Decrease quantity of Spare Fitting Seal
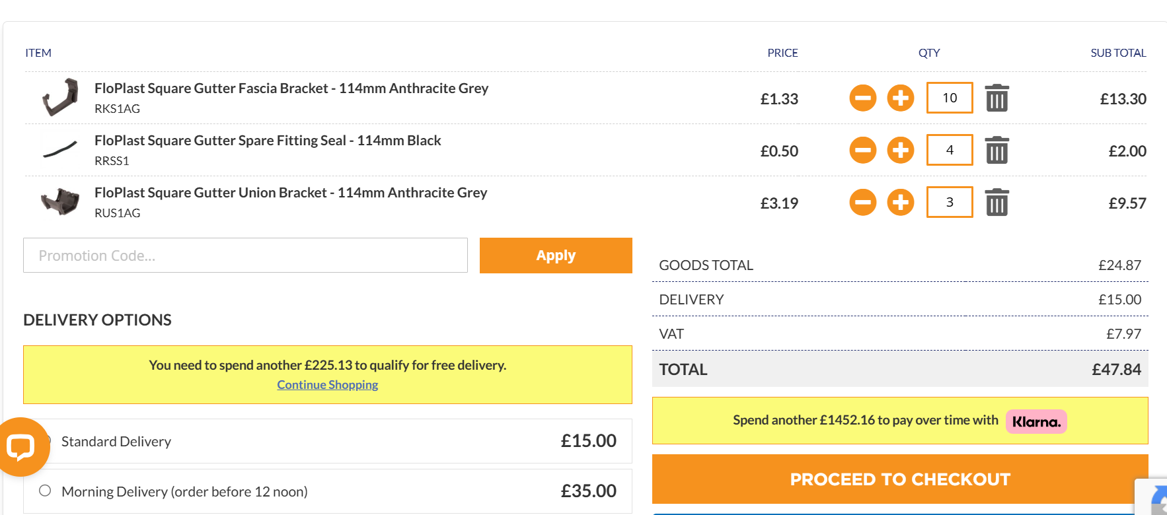Viewport: 1167px width, 515px height. [862, 151]
